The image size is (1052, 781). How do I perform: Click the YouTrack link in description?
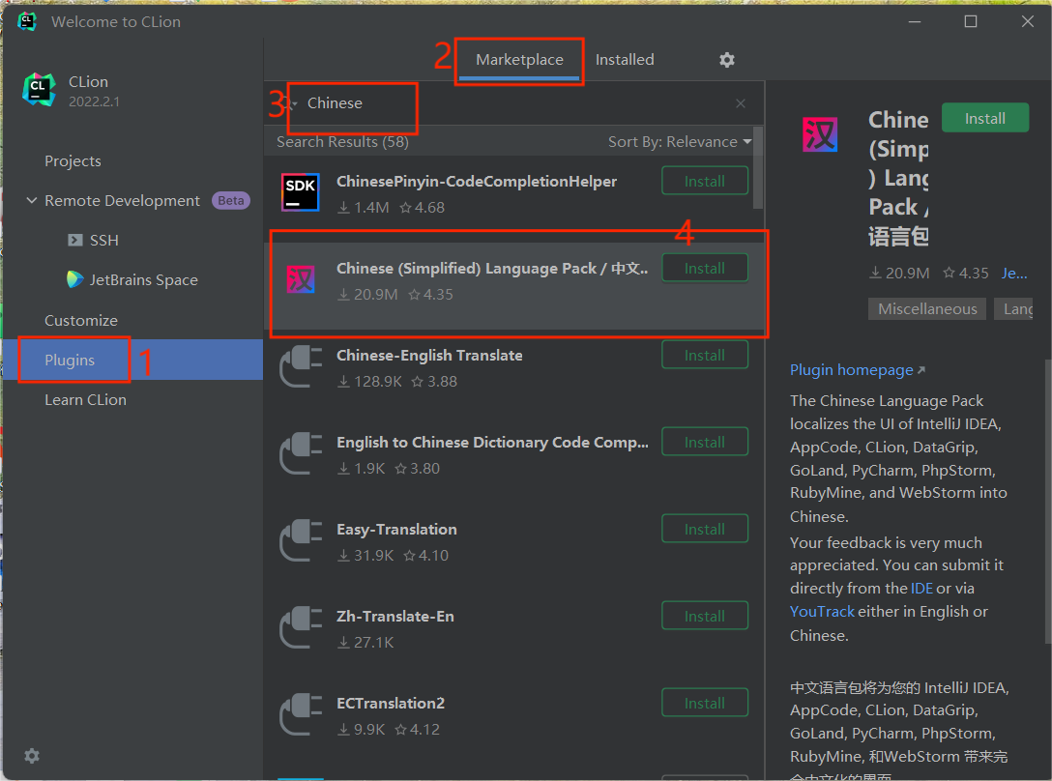(x=822, y=612)
